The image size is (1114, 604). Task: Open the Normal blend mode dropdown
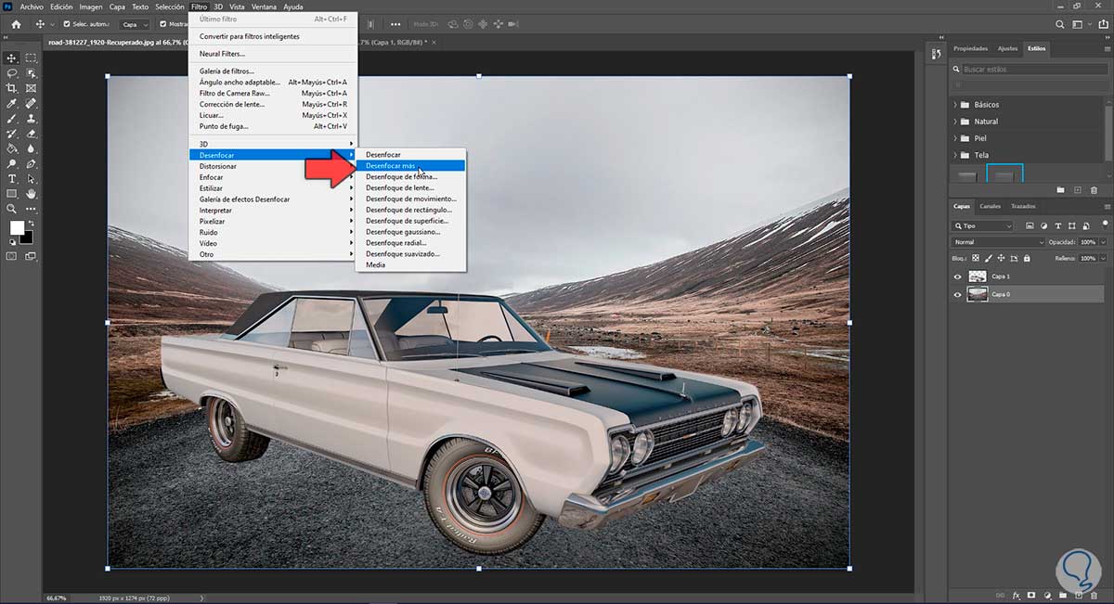pos(998,242)
